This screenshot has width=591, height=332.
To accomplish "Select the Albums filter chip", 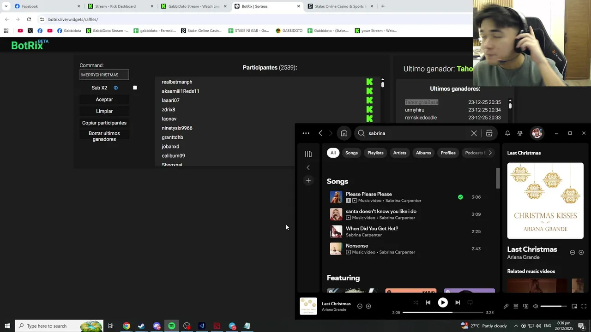I will coord(423,153).
